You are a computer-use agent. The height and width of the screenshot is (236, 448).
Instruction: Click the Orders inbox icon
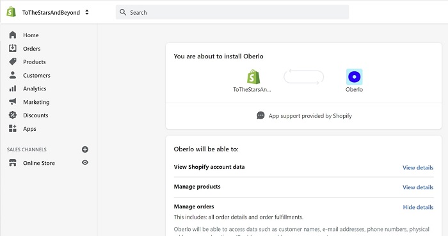pyautogui.click(x=13, y=48)
